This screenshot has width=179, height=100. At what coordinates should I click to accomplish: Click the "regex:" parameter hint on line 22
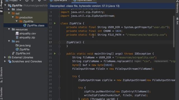(x=138, y=61)
